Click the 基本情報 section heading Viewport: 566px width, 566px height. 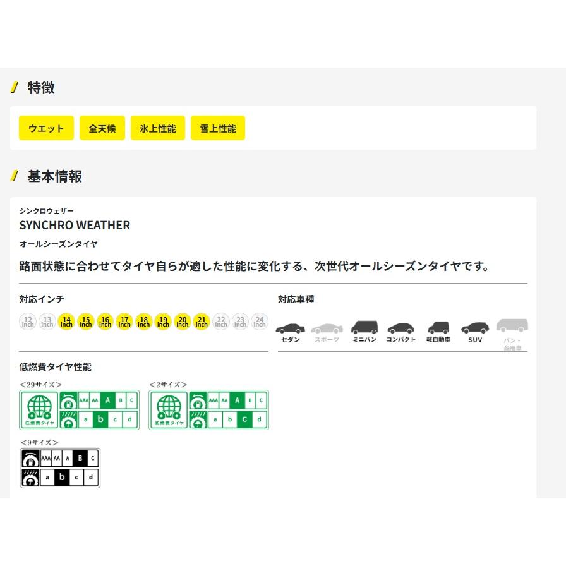(x=54, y=176)
